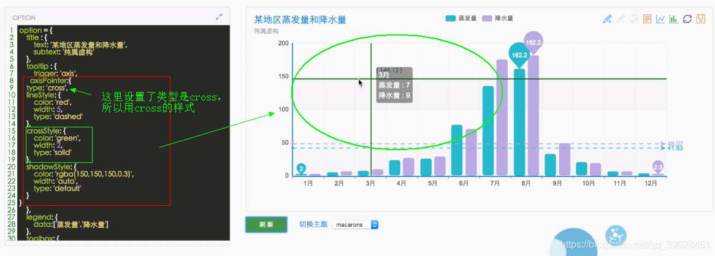Click code line type: 'default'

tap(56, 187)
